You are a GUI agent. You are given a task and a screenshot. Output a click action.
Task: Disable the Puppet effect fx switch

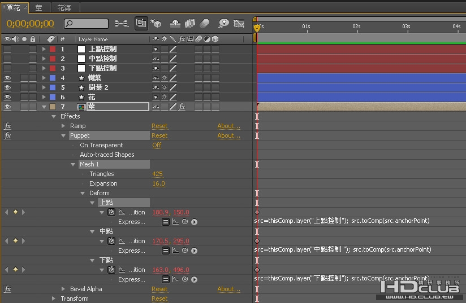point(7,135)
